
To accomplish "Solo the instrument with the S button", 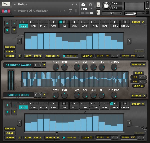I will 98,5.
